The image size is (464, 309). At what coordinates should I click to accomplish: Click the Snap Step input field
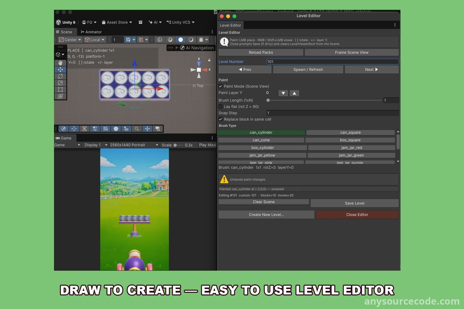click(333, 113)
